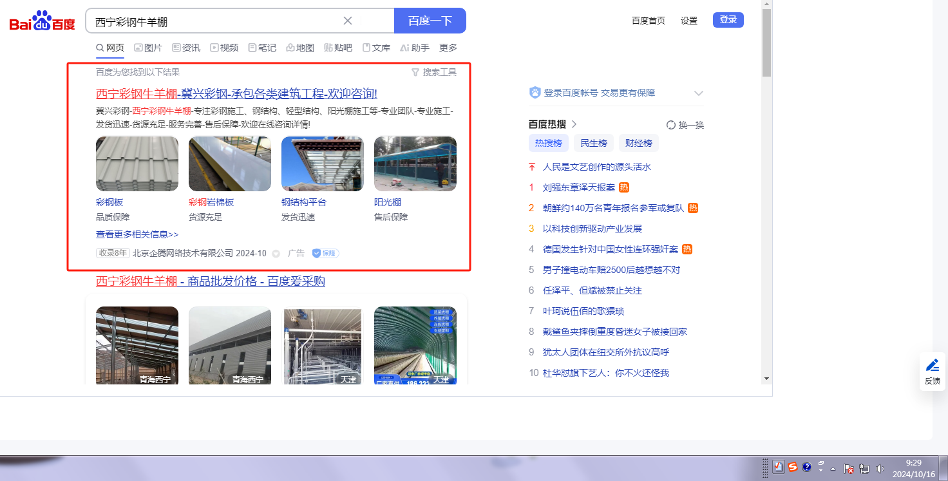Click the checklist document taskbar icon
The width and height of the screenshot is (948, 481).
[x=779, y=467]
